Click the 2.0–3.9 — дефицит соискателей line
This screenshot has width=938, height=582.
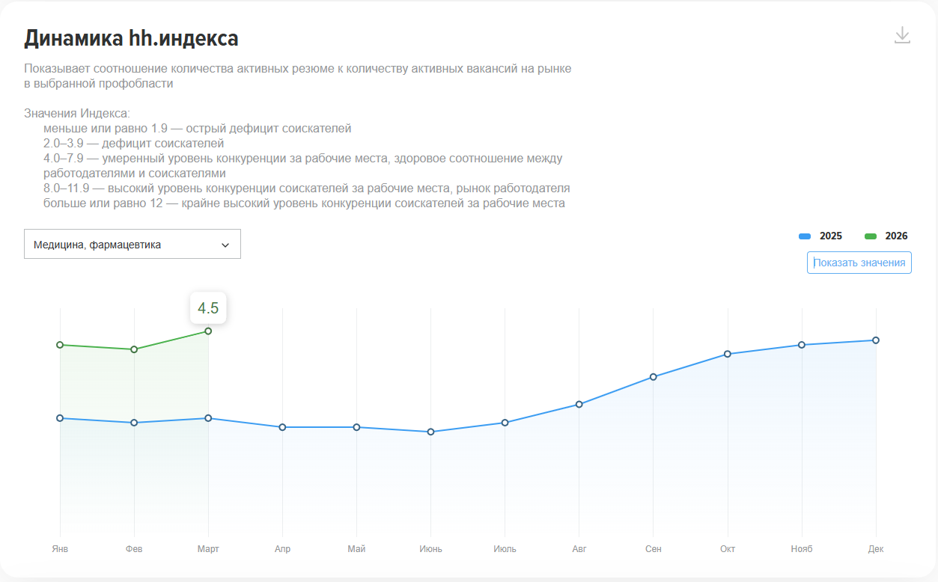(134, 144)
